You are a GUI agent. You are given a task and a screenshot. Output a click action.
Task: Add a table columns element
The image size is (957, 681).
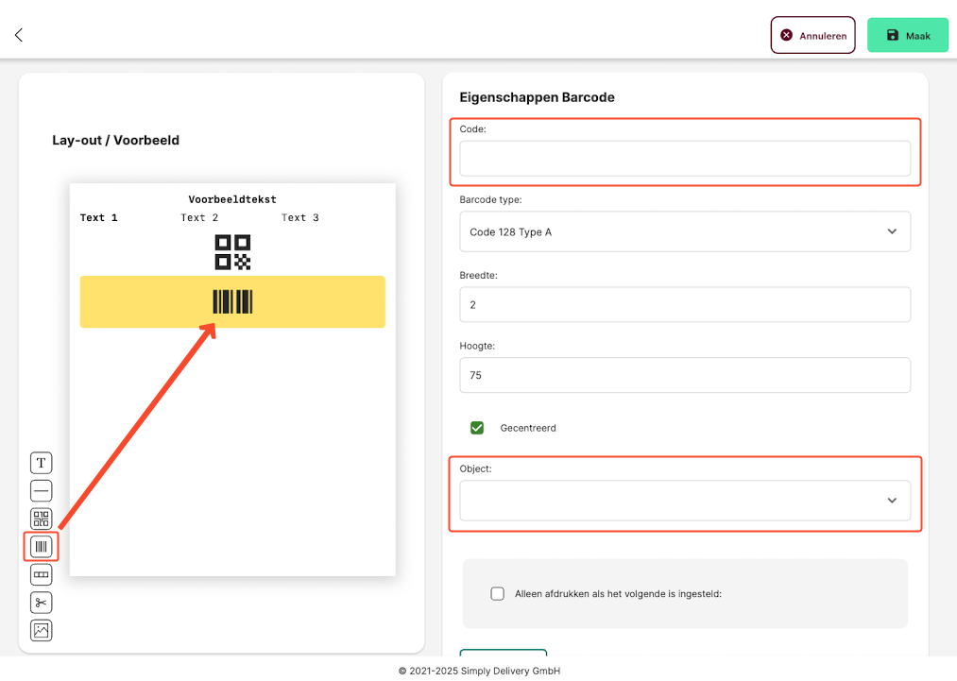[x=41, y=575]
